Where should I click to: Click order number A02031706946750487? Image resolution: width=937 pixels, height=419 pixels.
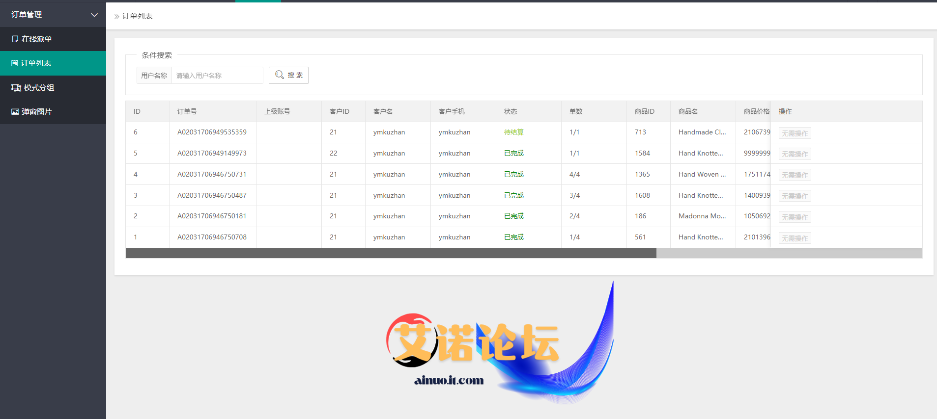(x=212, y=196)
